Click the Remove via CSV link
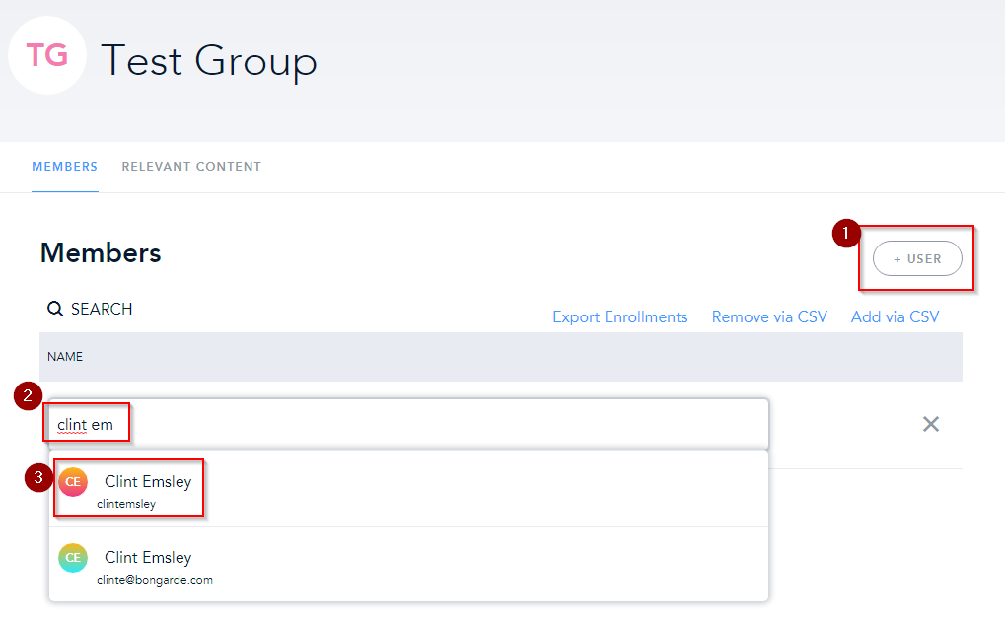The image size is (1005, 632). 769,317
